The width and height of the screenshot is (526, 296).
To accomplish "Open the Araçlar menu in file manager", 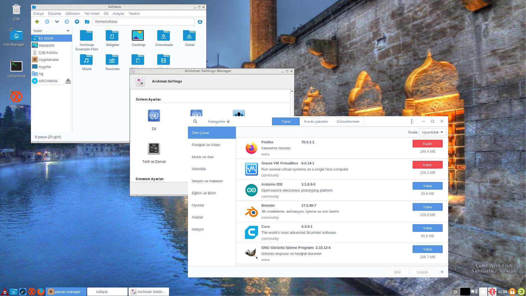I will pos(118,13).
